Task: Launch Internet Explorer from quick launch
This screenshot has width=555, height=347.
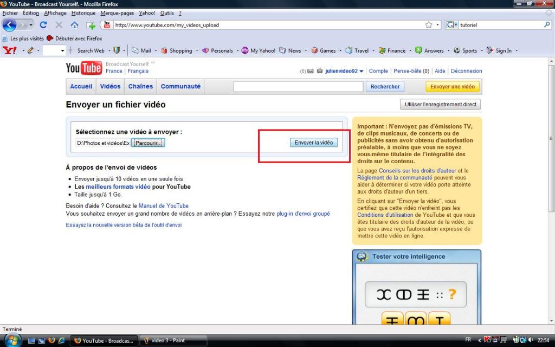Action: pyautogui.click(x=62, y=340)
